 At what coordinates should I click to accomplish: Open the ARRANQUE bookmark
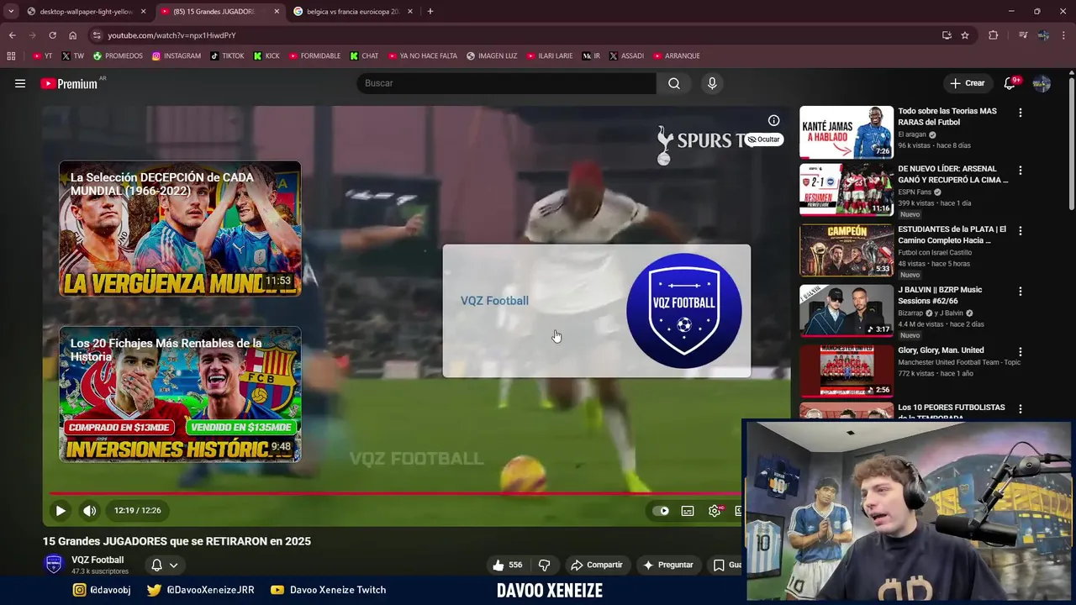coord(676,56)
